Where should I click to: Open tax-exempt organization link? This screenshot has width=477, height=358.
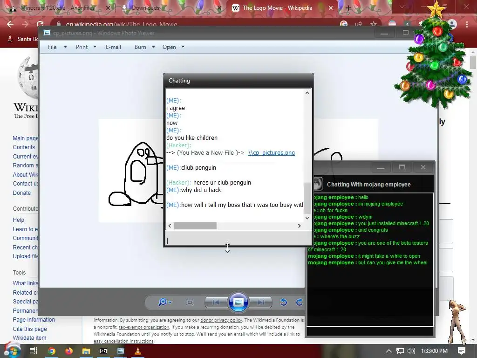tap(144, 327)
